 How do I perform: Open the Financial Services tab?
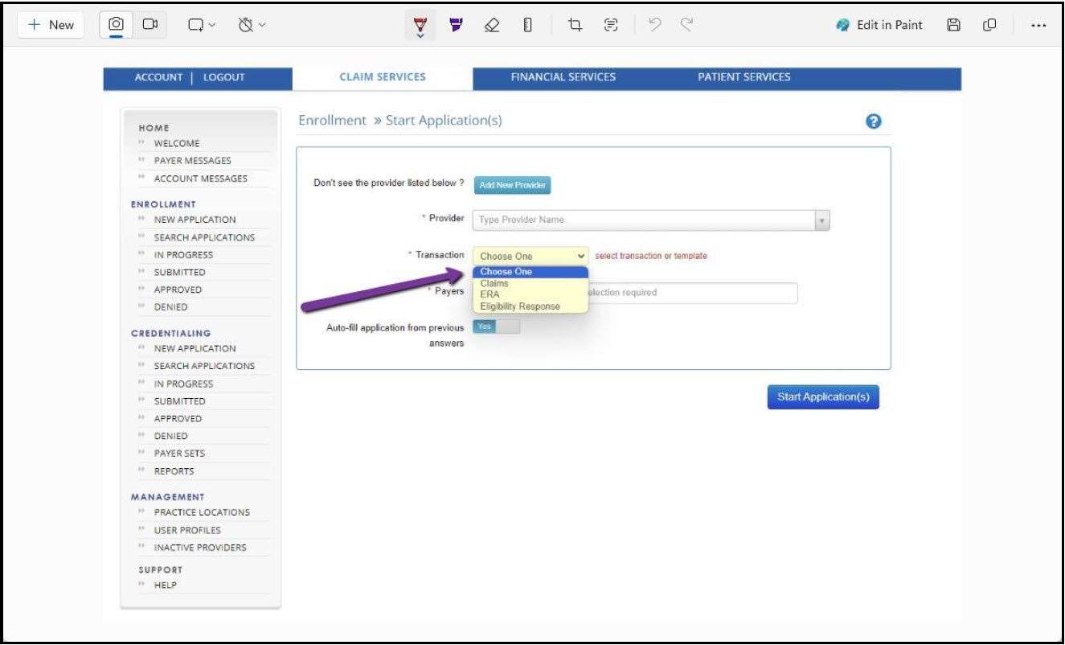[x=563, y=77]
